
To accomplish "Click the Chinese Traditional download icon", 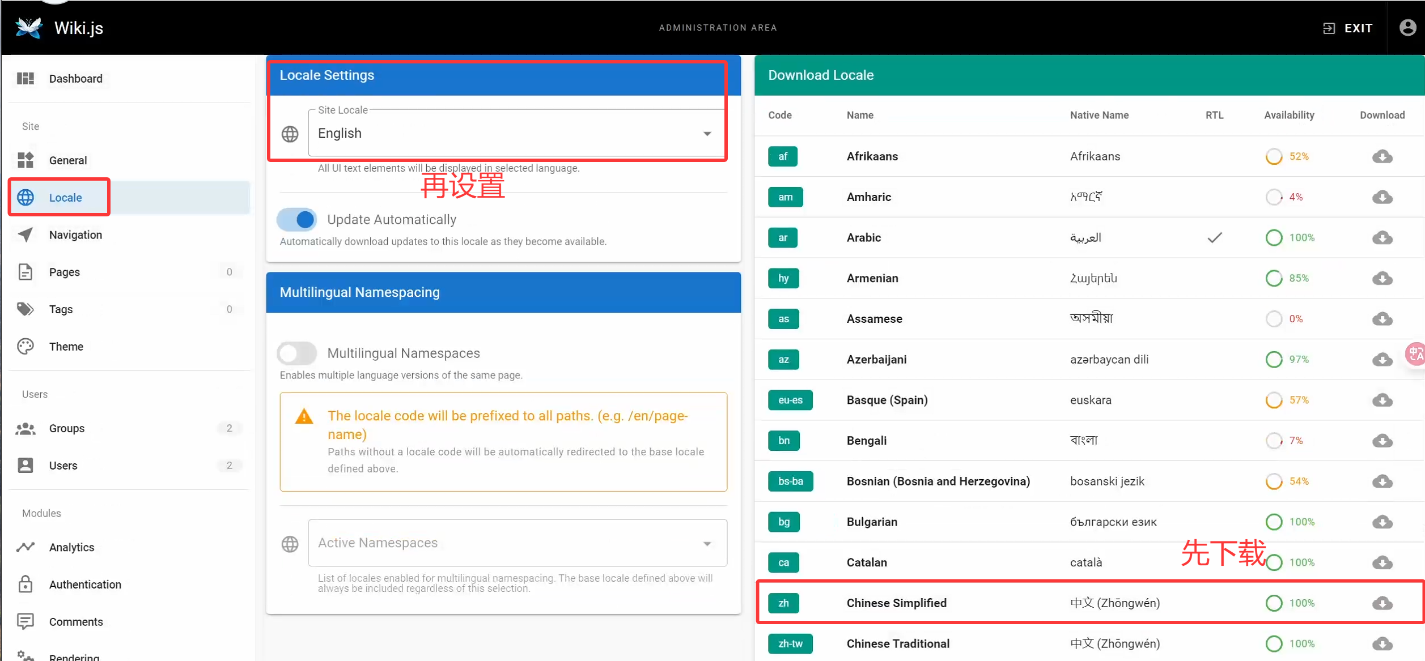I will pos(1382,644).
